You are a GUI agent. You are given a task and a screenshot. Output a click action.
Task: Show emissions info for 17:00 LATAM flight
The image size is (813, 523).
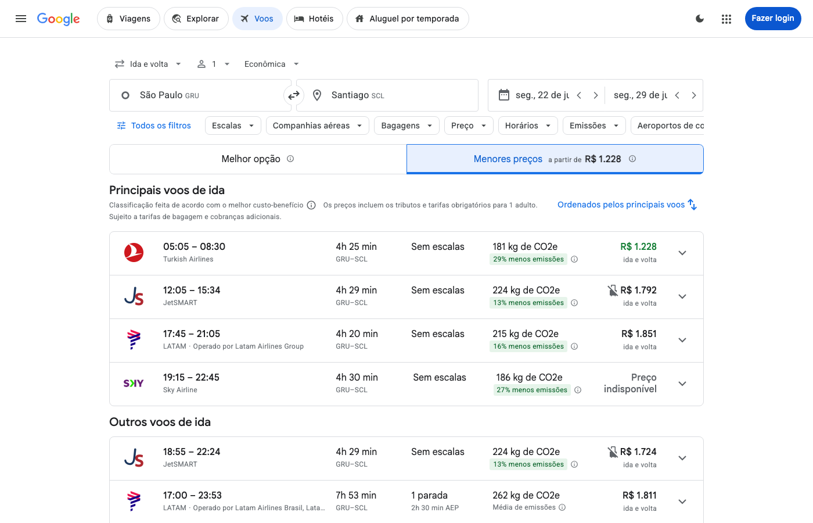click(x=562, y=507)
